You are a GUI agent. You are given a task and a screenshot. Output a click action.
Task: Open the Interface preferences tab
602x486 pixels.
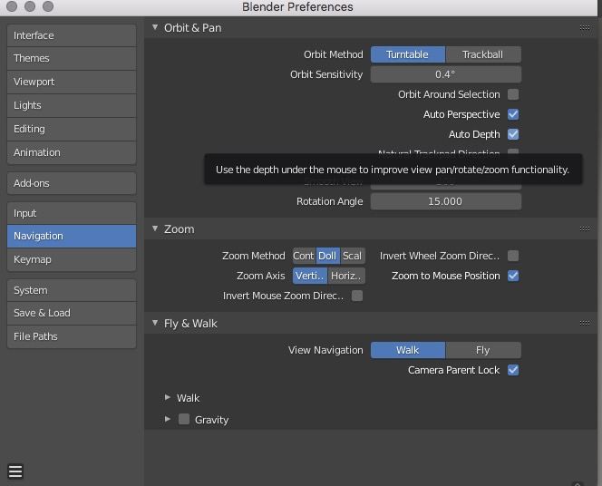[72, 35]
